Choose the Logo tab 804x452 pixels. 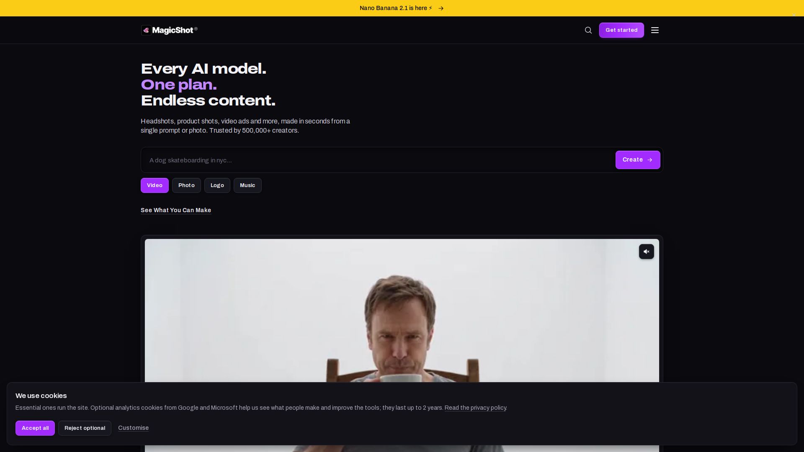[x=217, y=185]
